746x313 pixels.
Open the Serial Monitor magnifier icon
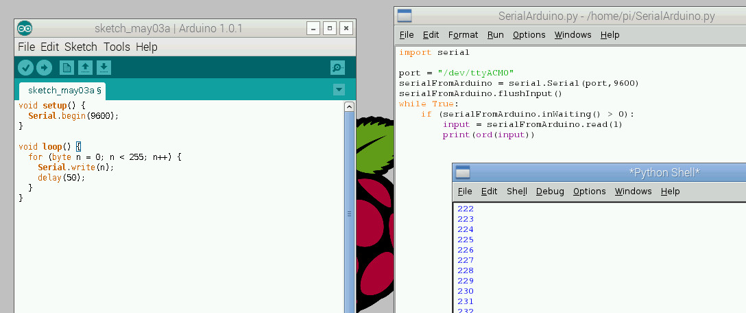coord(337,68)
